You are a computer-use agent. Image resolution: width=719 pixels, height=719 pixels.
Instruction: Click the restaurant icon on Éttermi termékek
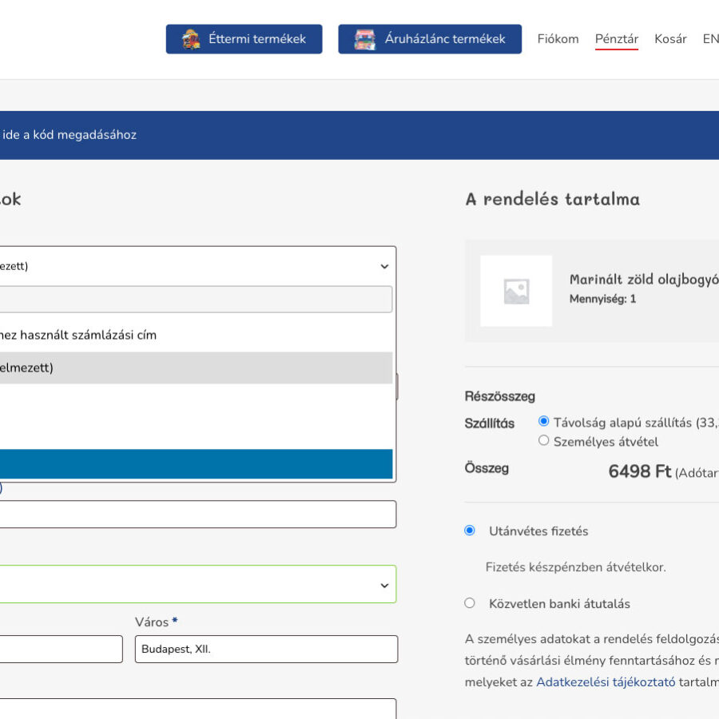190,39
